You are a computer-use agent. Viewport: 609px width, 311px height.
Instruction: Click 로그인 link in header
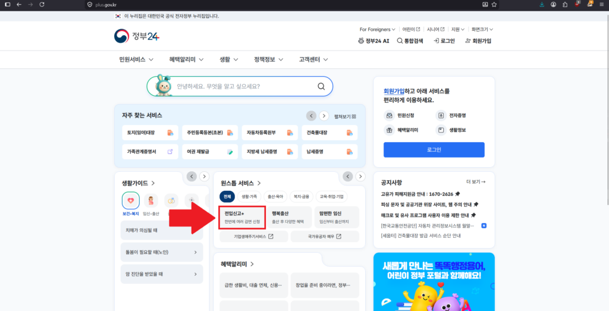(x=444, y=41)
